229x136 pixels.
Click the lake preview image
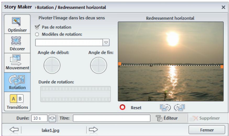point(171,61)
